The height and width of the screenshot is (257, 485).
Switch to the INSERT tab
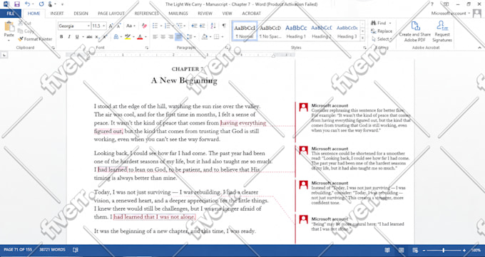coord(57,14)
